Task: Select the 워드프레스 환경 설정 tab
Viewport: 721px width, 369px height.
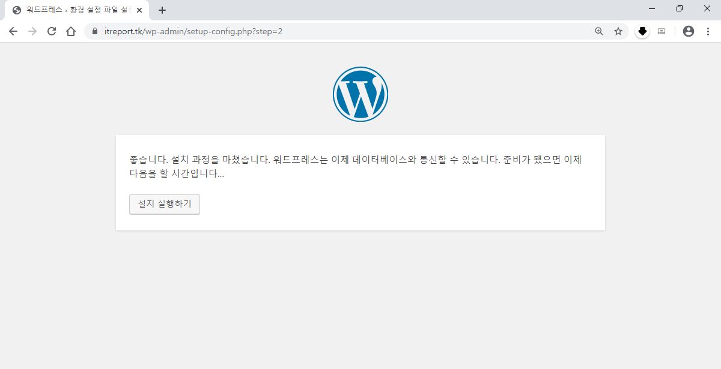Action: (77, 10)
